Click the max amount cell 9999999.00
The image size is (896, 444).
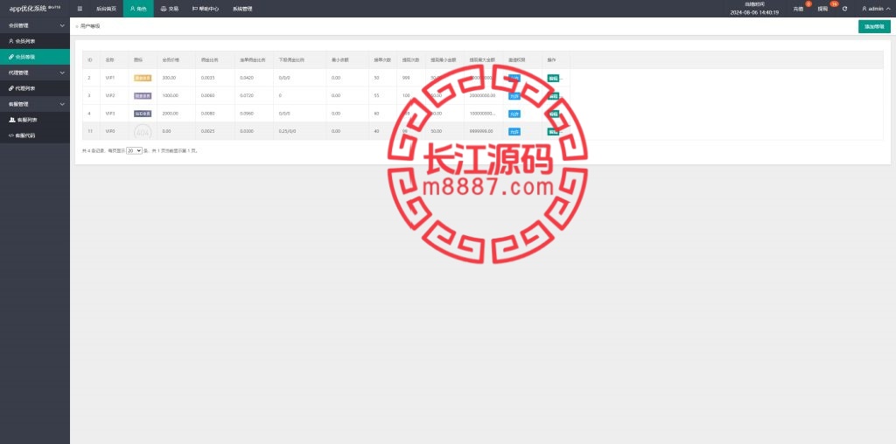click(x=482, y=131)
